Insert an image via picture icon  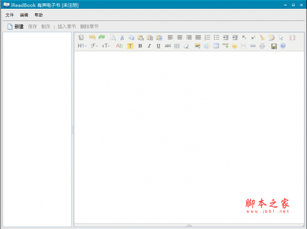pos(198,46)
